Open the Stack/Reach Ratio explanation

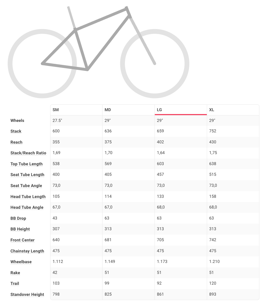click(x=28, y=153)
